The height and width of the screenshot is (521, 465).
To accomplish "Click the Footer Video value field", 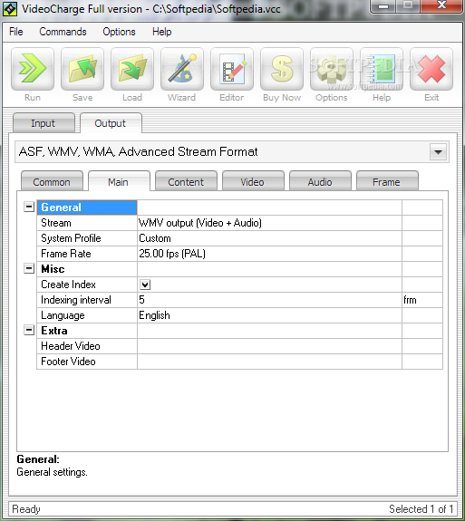I will 269,362.
